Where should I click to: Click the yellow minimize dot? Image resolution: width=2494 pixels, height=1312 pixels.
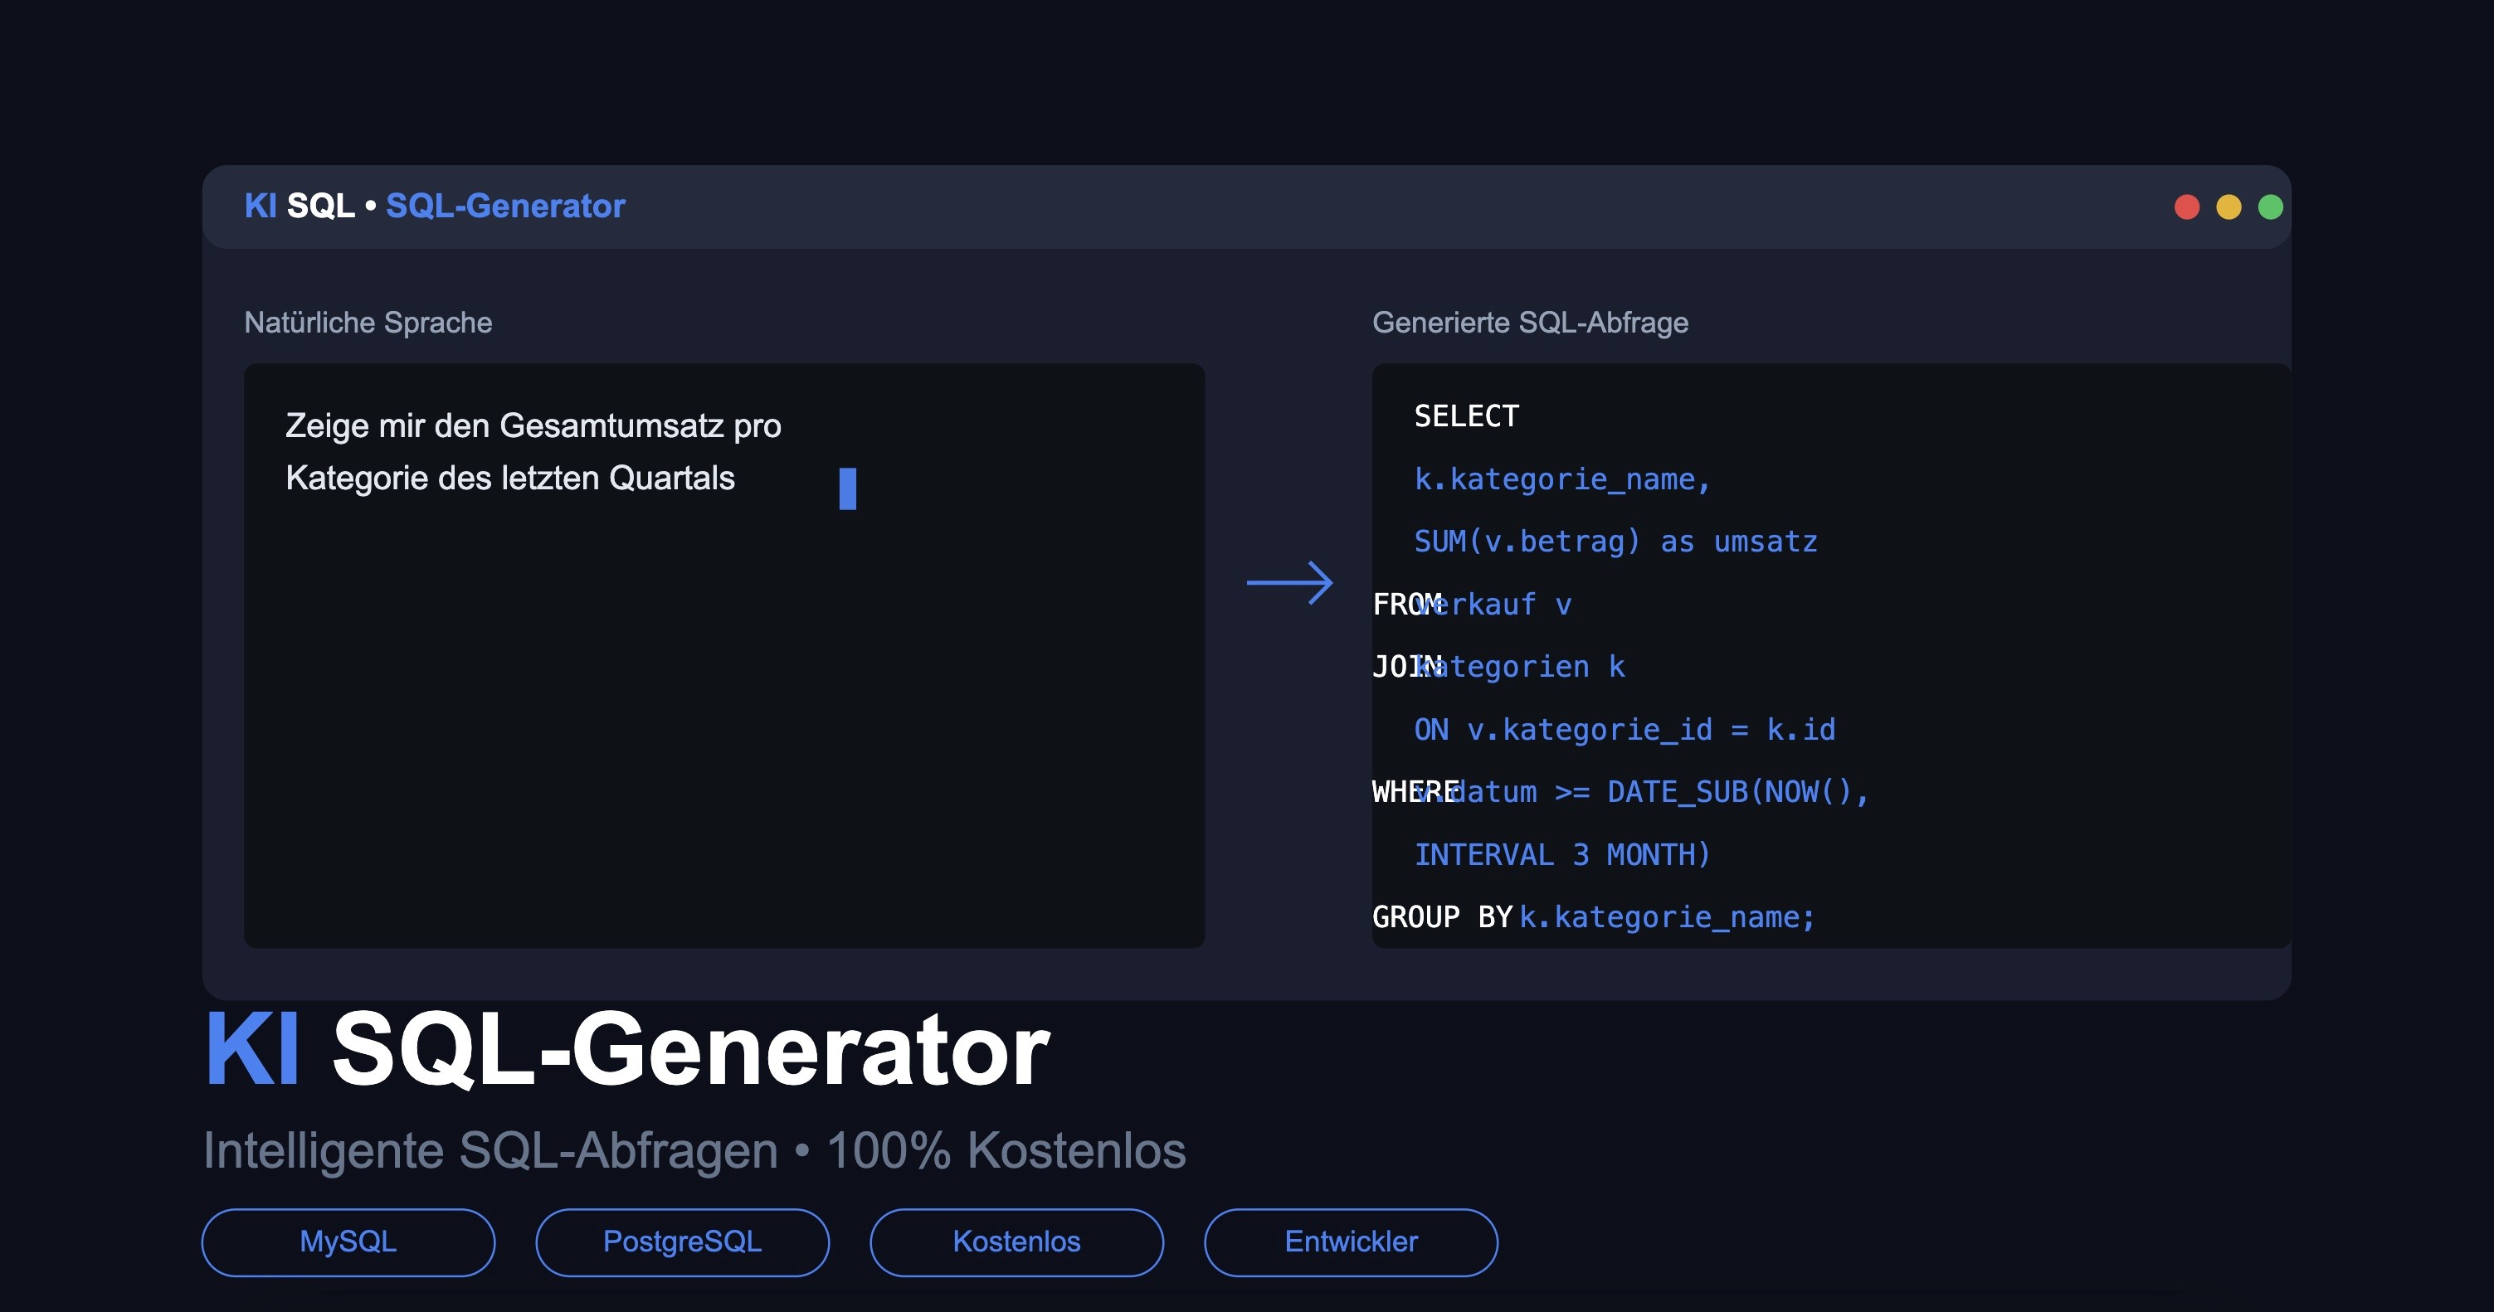coord(2229,207)
